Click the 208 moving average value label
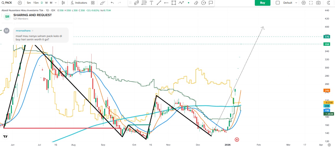 (x=327, y=106)
